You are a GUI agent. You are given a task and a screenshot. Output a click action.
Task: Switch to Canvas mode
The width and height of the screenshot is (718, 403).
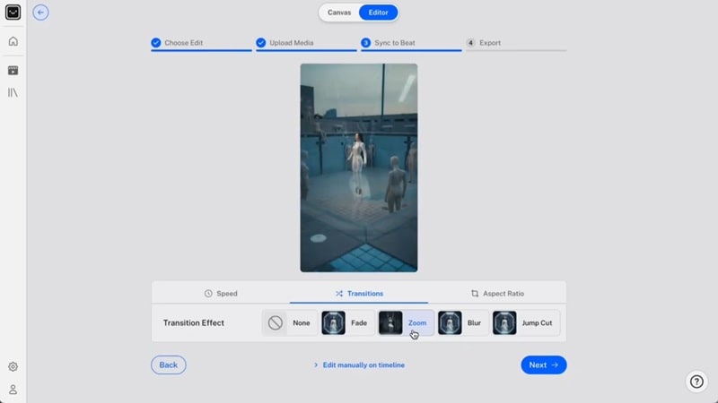pyautogui.click(x=339, y=13)
